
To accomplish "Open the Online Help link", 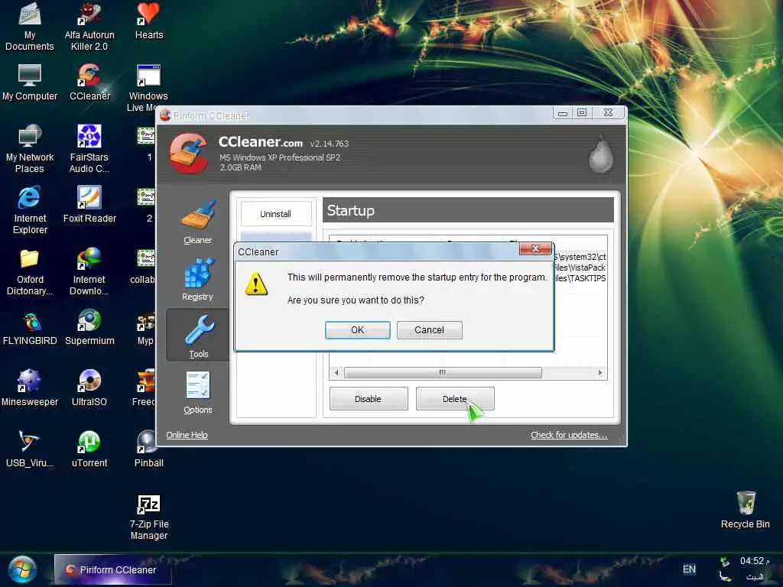I will pos(187,435).
